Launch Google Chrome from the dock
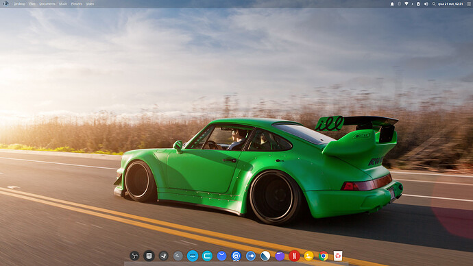Image resolution: width=473 pixels, height=266 pixels. pos(324,256)
